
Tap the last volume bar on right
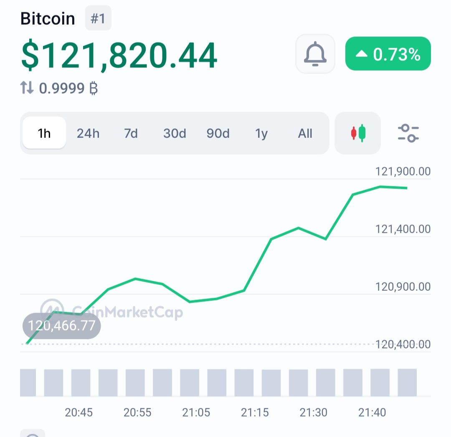point(407,383)
